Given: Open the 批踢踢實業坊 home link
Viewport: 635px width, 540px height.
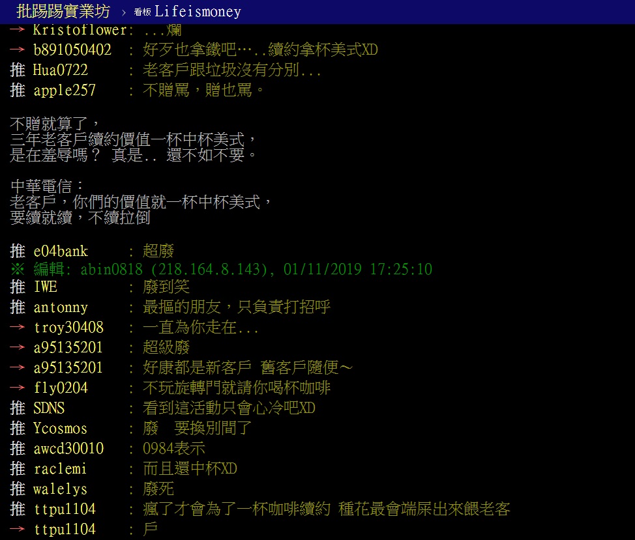Looking at the screenshot, I should coord(63,11).
